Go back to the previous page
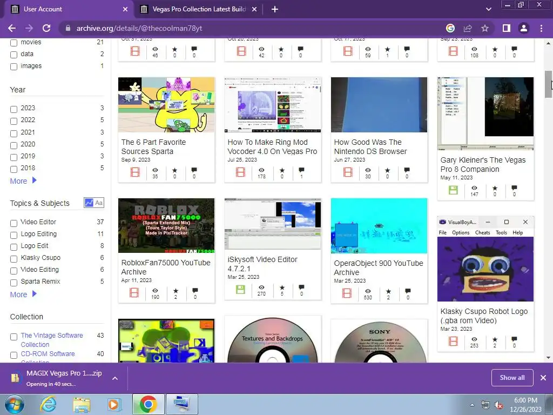This screenshot has height=415, width=553. 12,28
